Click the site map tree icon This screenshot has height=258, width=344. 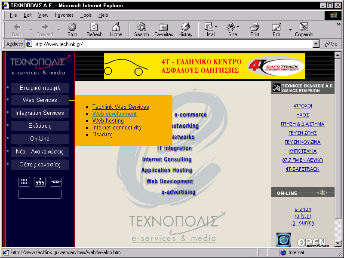pos(40,181)
